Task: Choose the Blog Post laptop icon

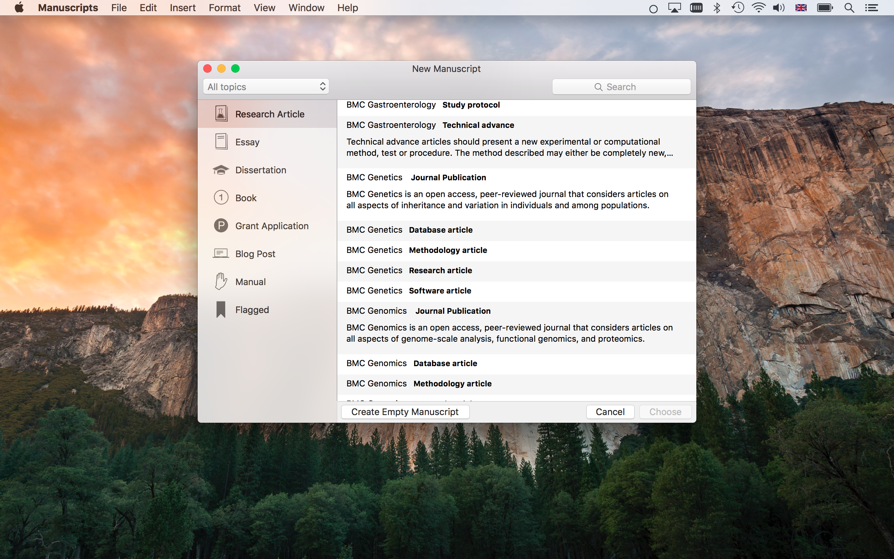Action: [x=221, y=254]
